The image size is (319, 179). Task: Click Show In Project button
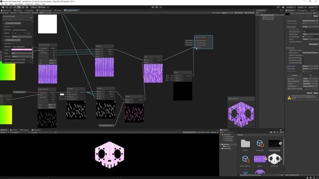(x=24, y=12)
